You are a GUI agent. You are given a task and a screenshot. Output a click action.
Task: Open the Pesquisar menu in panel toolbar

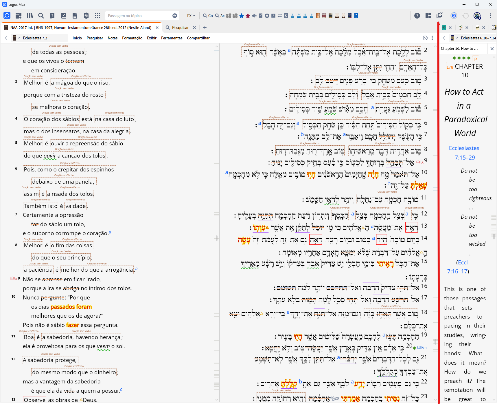click(x=95, y=38)
